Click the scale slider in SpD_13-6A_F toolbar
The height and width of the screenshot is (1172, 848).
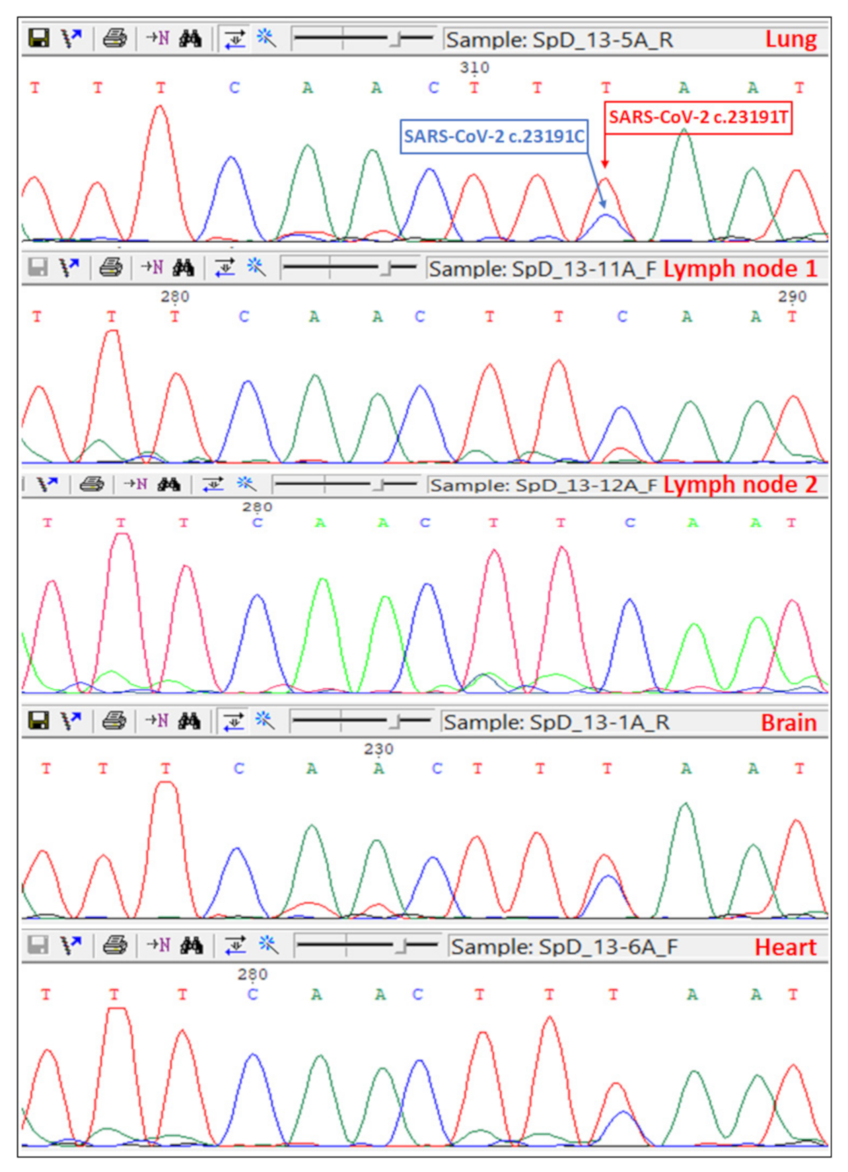pos(367,946)
